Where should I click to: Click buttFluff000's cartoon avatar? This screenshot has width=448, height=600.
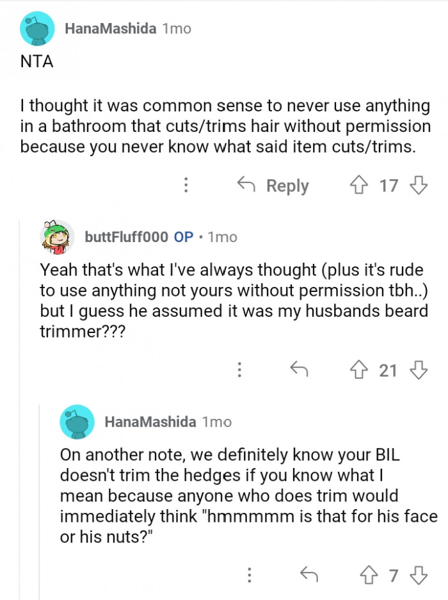[58, 238]
